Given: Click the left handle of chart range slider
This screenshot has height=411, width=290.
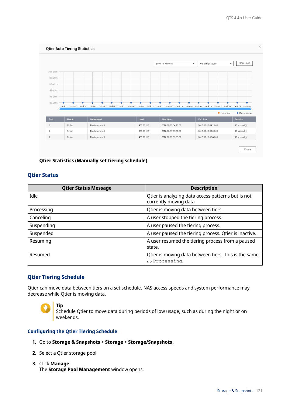Looking at the screenshot, I should 59,109.
